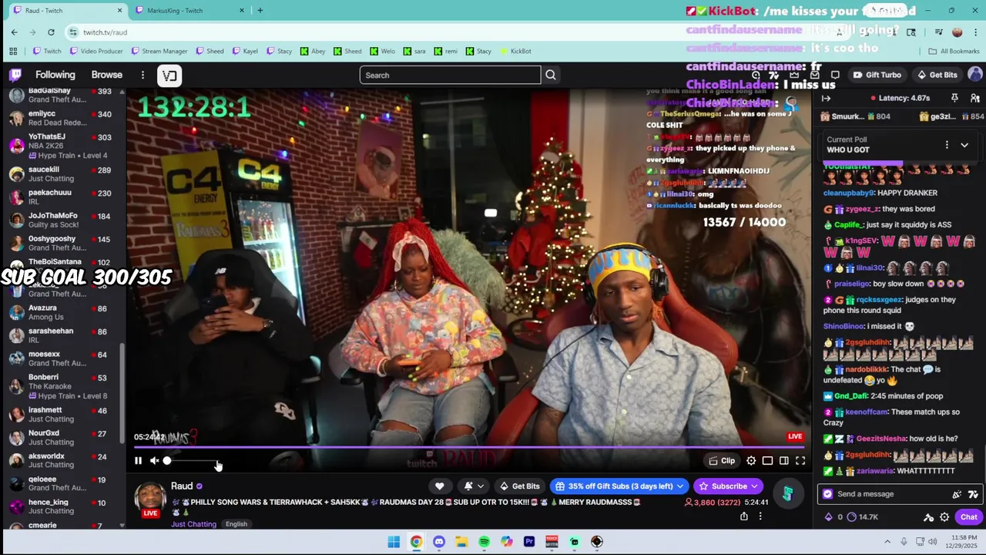Open Video Producer bookmark
This screenshot has height=555, width=986.
96,51
